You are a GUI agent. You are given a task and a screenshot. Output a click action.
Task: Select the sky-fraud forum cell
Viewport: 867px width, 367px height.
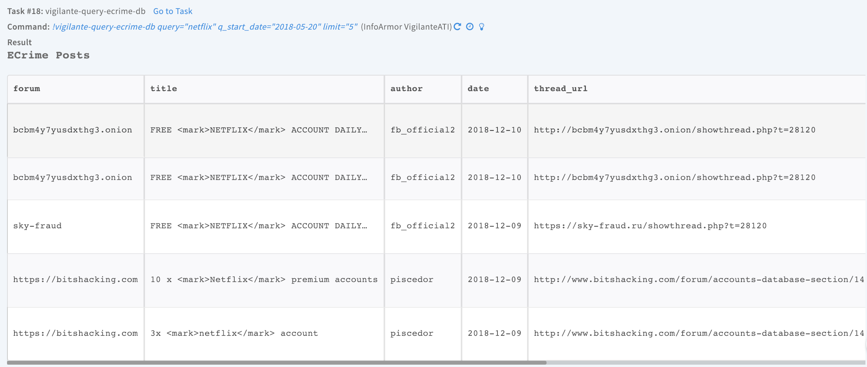coord(37,226)
